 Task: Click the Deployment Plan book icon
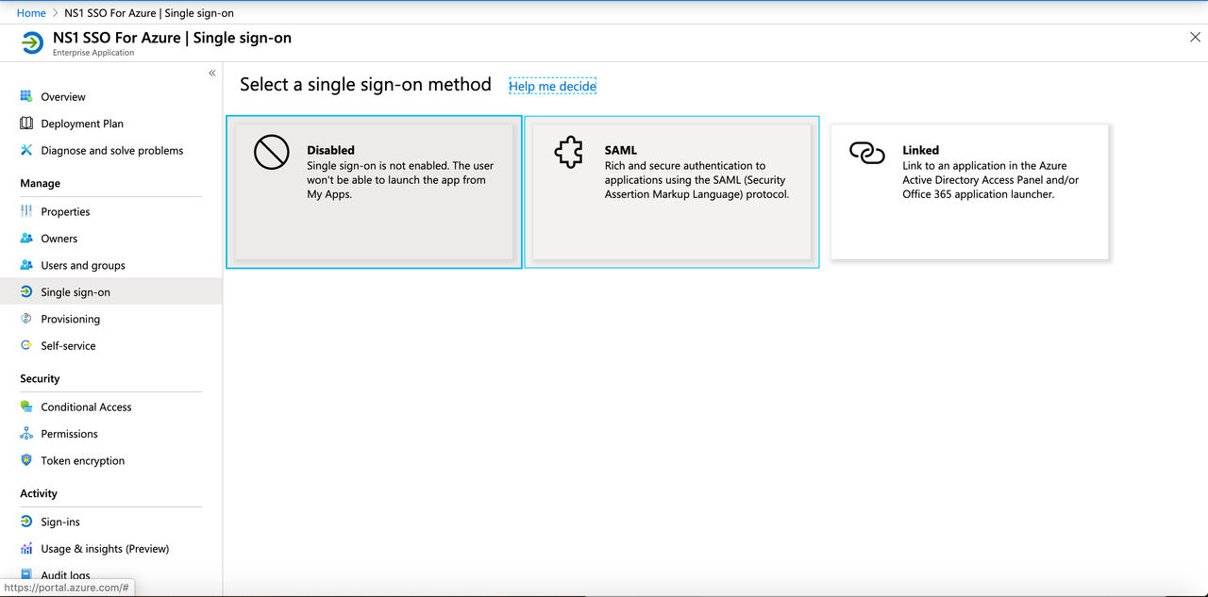click(26, 124)
